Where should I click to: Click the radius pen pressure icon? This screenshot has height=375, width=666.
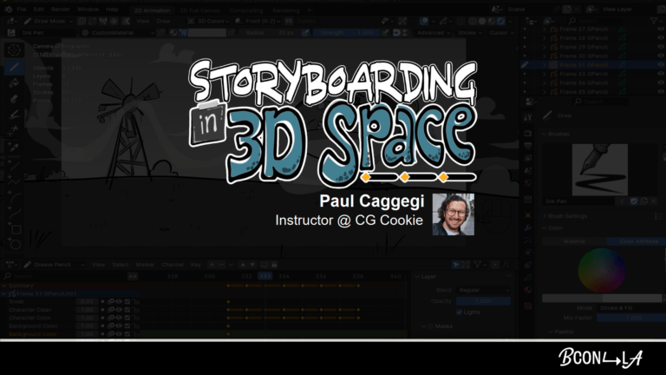coord(306,33)
